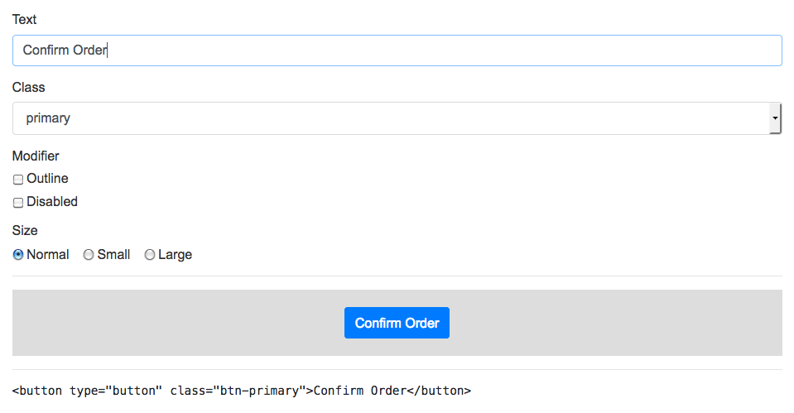Click the blue Confirm Order button

point(397,323)
